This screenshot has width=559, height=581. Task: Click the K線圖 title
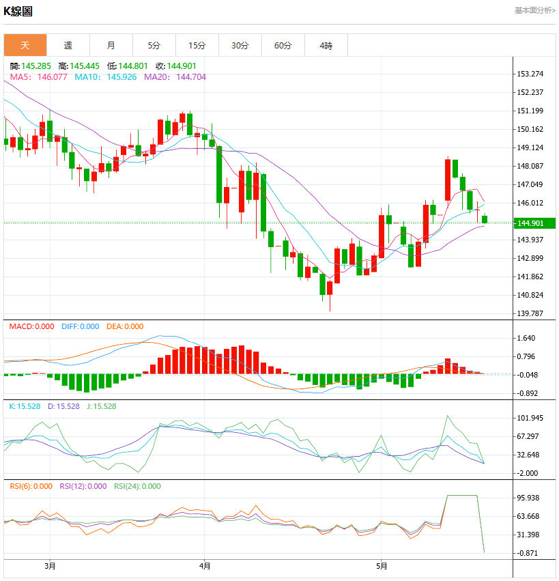coord(18,11)
